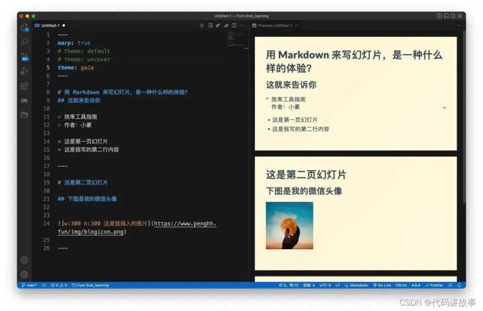Open the notifications bell in the status bar
The image size is (483, 311).
[x=459, y=285]
